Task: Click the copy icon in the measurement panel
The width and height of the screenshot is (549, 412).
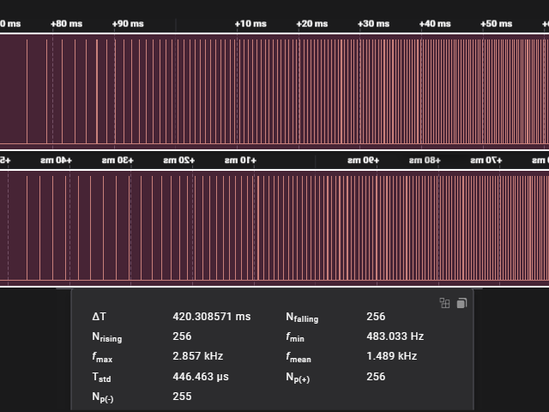Action: (x=462, y=303)
